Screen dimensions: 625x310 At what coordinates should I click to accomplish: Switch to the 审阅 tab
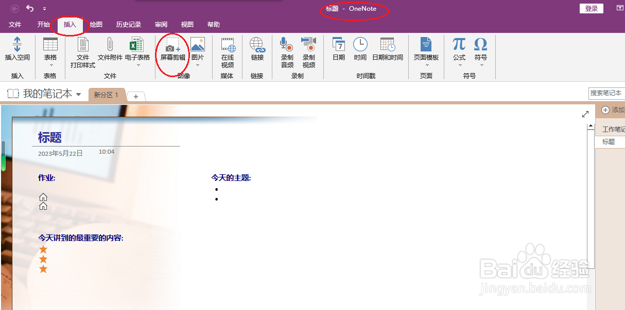[161, 25]
